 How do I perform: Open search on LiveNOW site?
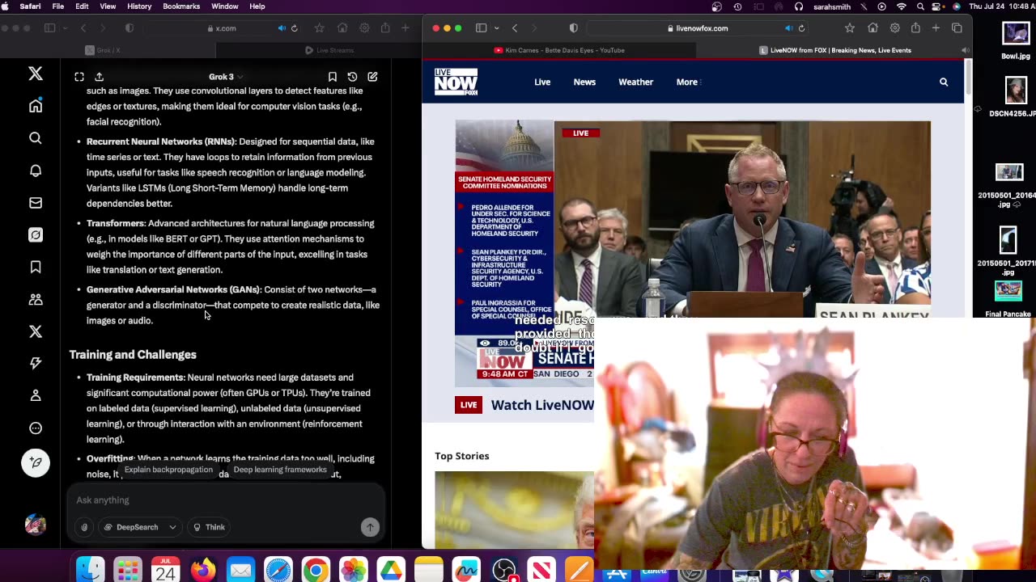pyautogui.click(x=944, y=82)
